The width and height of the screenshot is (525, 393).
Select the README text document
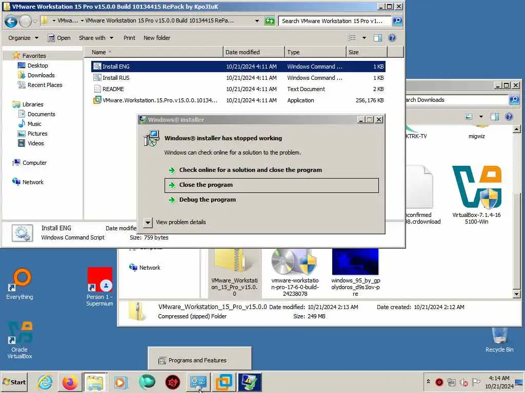coord(238,89)
